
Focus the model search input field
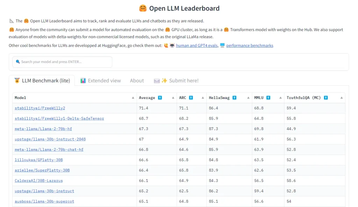[x=65, y=62]
